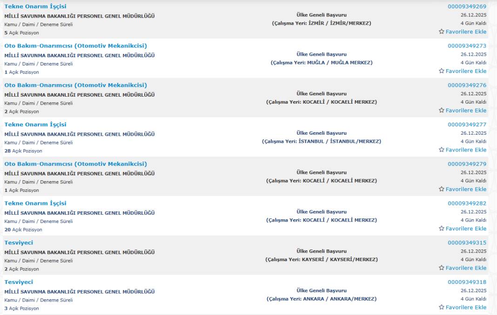Viewport: 497px width, 315px height.
Task: Click the Favorilere Ekle text for listing 00009349318
Action: tap(466, 307)
